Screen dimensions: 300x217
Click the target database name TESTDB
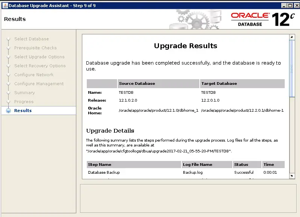click(x=208, y=93)
